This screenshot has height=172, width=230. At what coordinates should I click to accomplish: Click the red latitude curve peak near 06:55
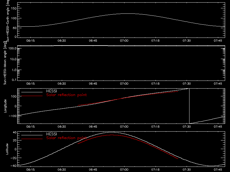pyautogui.click(x=112, y=135)
